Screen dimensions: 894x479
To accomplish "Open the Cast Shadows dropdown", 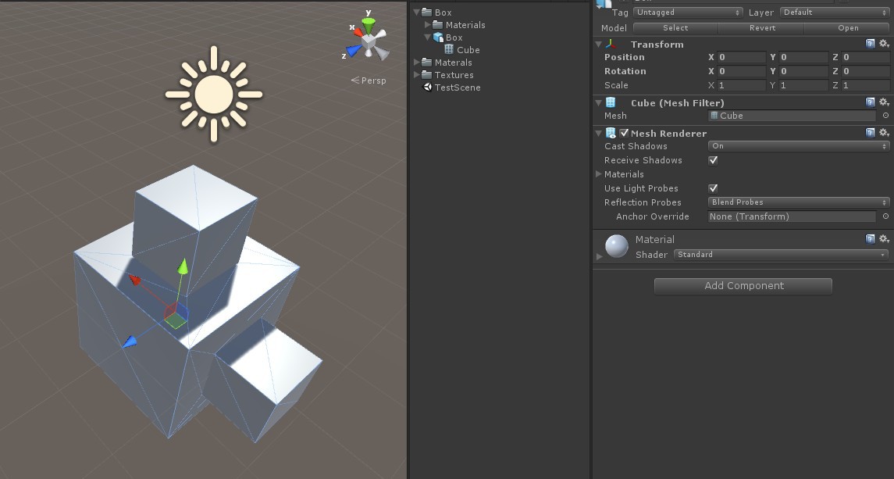I will 796,146.
